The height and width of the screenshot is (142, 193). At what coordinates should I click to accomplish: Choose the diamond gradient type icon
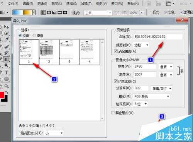(65, 12)
